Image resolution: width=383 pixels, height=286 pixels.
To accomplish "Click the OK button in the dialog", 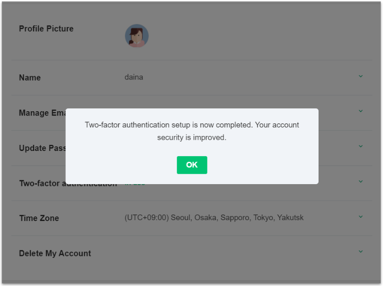I will click(x=191, y=165).
